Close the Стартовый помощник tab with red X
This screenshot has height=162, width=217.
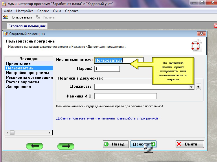[216, 26]
